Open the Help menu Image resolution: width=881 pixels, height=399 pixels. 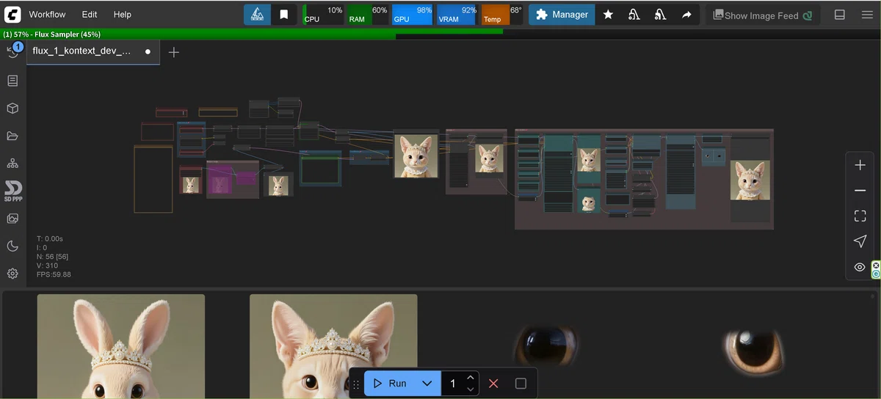click(123, 14)
